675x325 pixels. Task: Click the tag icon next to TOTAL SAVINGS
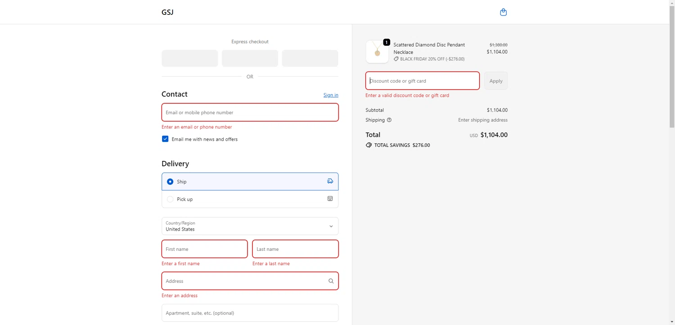click(x=369, y=145)
